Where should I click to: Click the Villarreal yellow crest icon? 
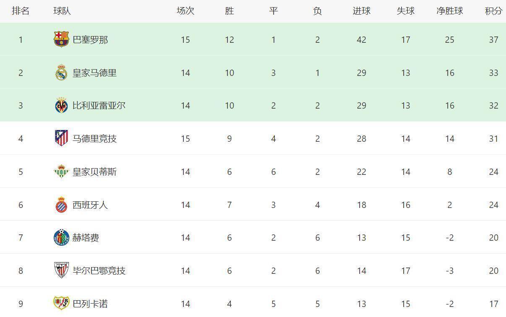point(61,105)
